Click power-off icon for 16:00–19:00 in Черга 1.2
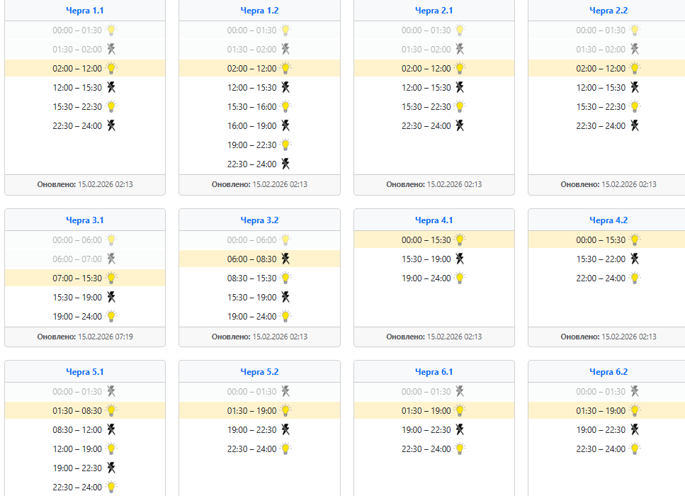 285,126
